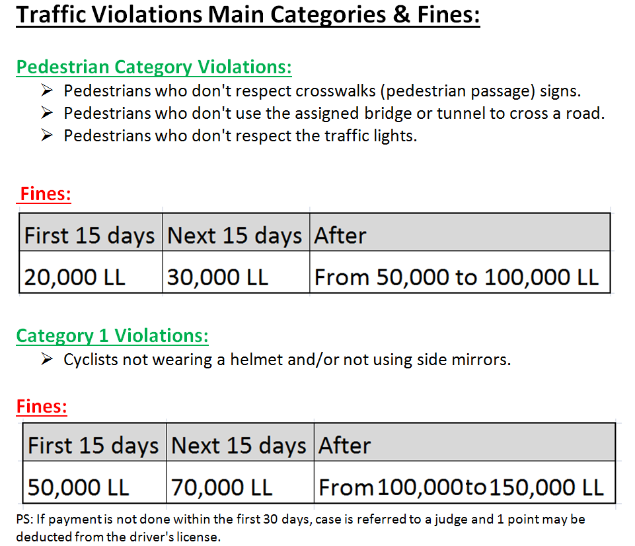The height and width of the screenshot is (546, 635).
Task: Click the arrow bullet before the crosswalks line
Action: pos(46,90)
